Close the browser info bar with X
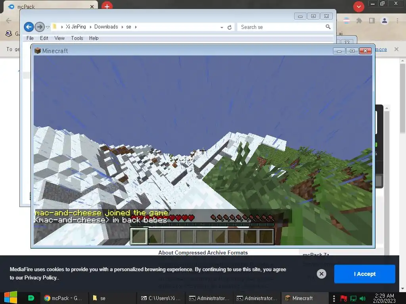 pyautogui.click(x=396, y=49)
